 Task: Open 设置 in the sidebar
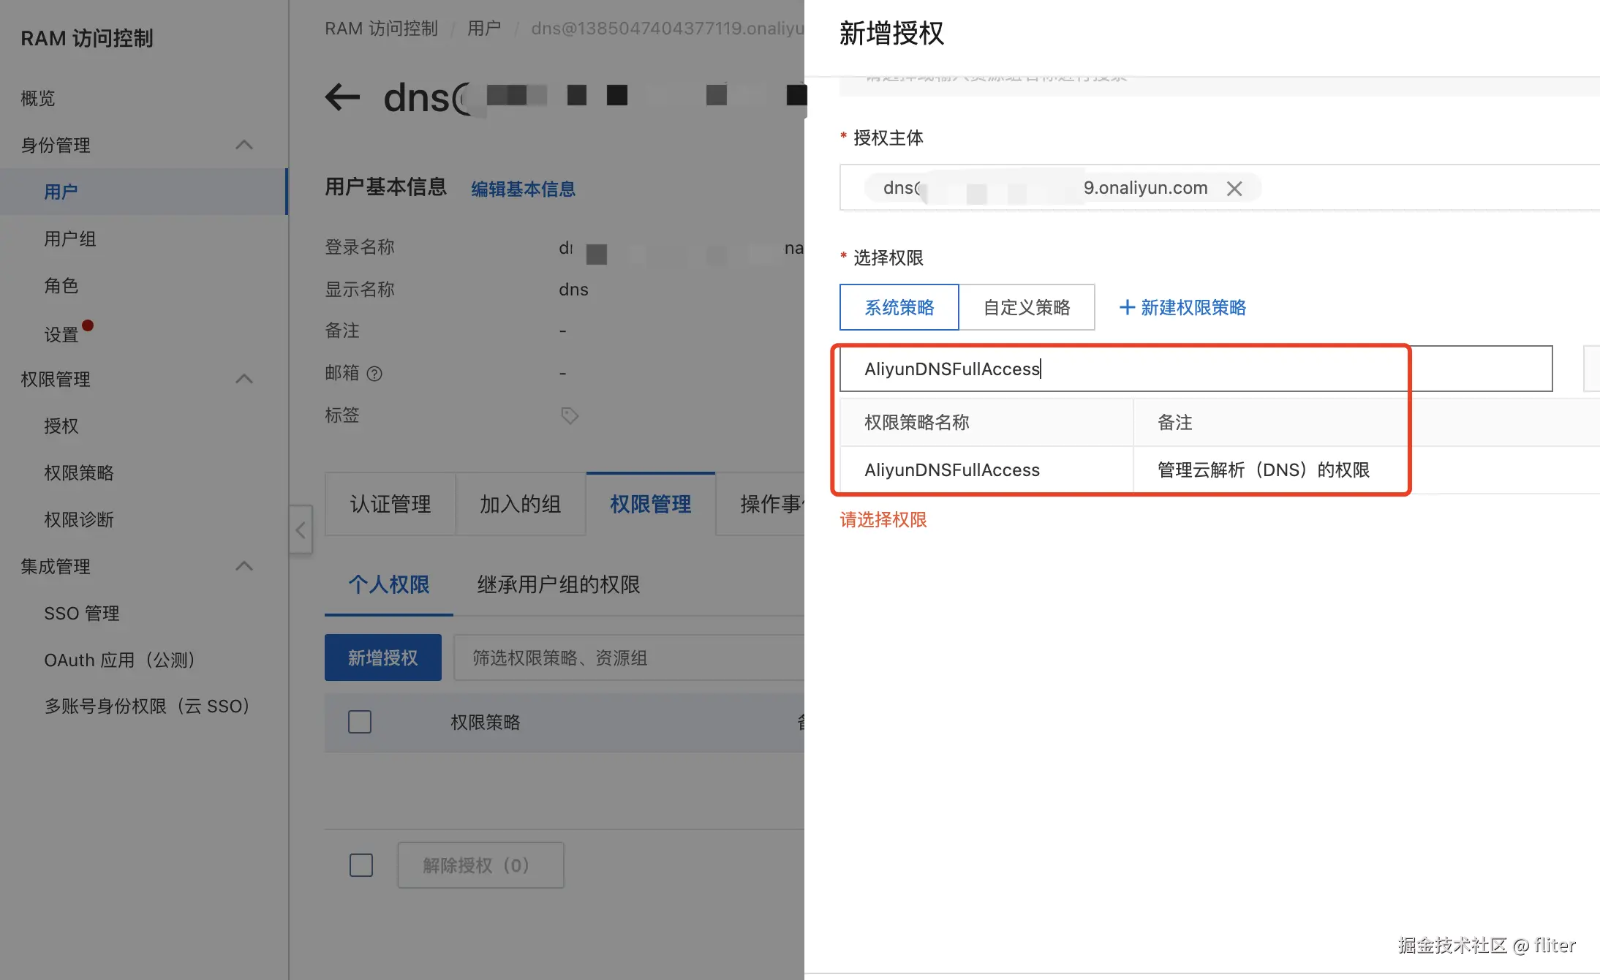point(61,334)
